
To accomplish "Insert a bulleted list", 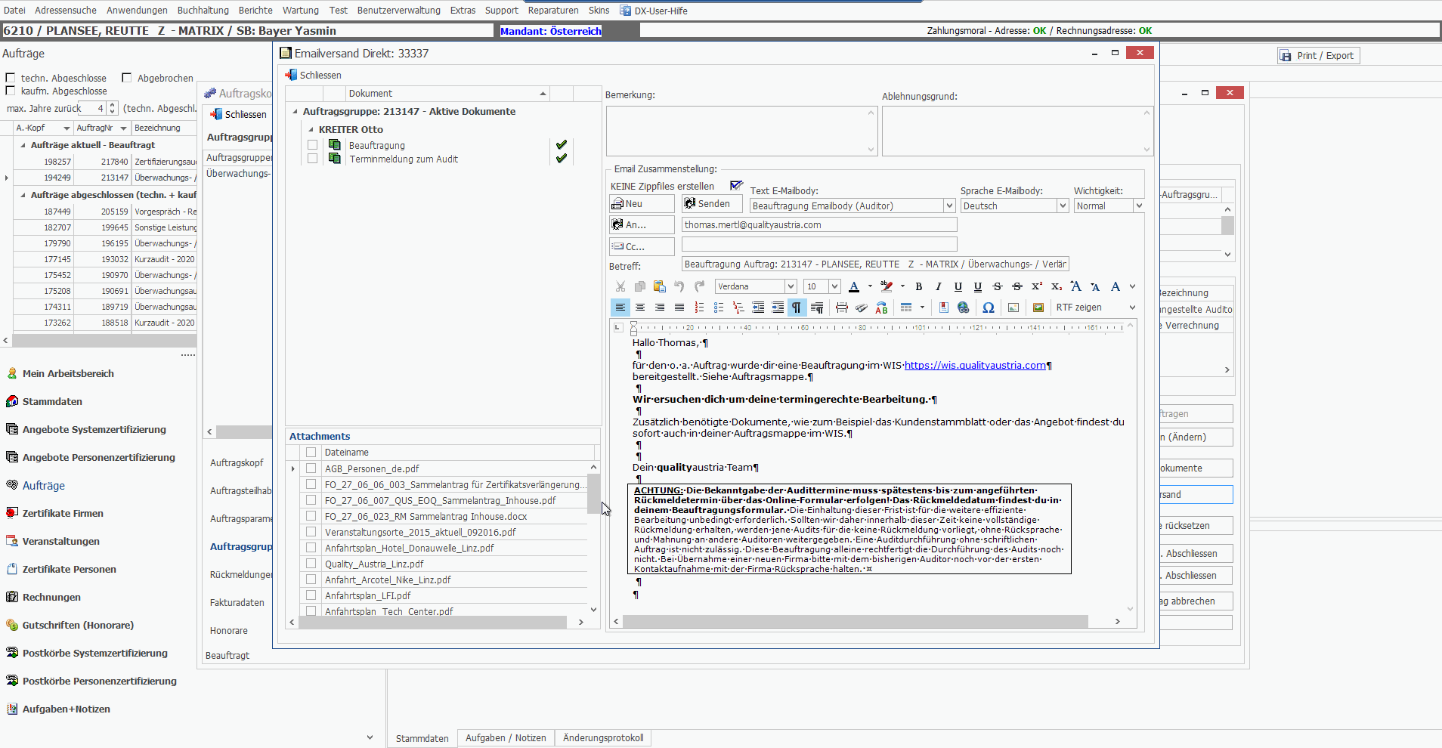I will point(719,308).
